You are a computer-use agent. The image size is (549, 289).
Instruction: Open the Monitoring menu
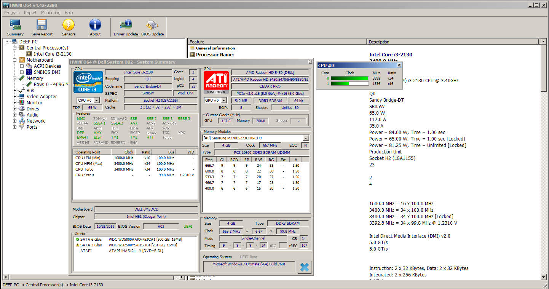(x=51, y=13)
